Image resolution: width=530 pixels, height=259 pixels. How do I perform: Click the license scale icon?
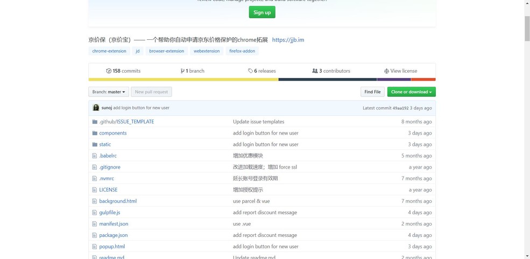[386, 71]
